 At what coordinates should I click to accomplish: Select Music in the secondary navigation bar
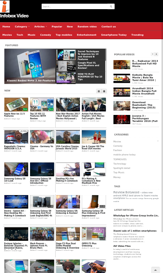point(31,35)
